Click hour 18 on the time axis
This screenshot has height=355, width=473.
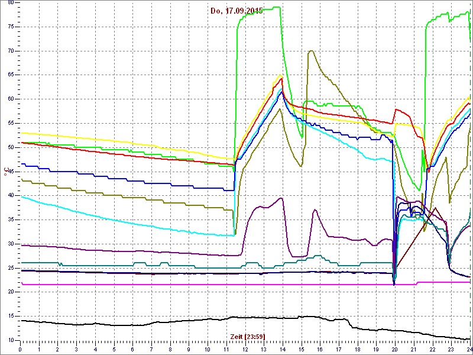[358, 350]
